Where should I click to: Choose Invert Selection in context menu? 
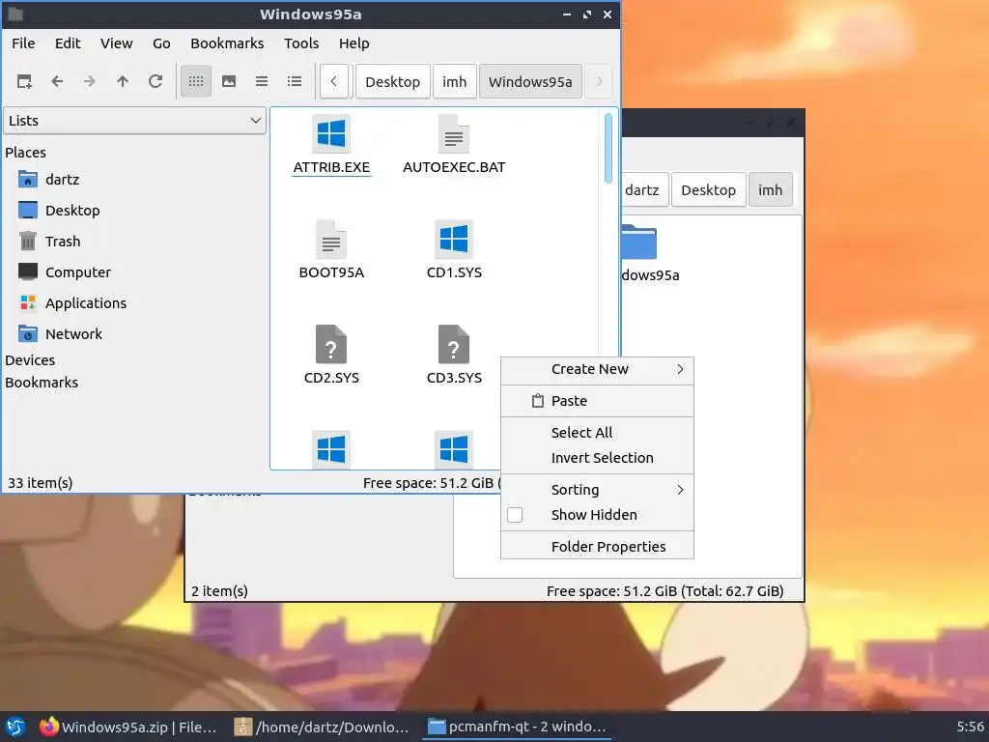pyautogui.click(x=597, y=458)
